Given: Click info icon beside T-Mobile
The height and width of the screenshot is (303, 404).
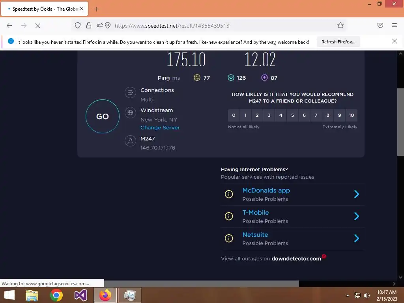Looking at the screenshot, I should click(x=229, y=216).
